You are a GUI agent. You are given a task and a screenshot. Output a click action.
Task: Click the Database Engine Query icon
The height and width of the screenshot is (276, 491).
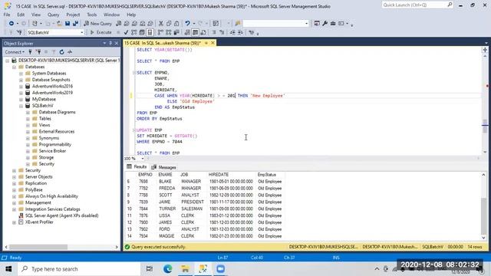118,24
